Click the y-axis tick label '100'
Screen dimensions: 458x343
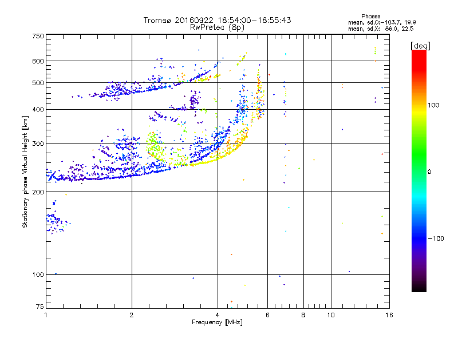click(x=38, y=274)
